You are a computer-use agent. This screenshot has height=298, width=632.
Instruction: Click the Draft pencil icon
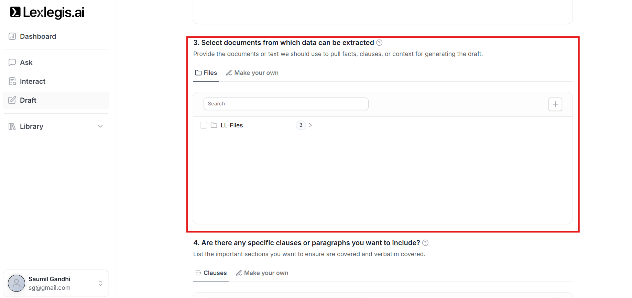tap(12, 100)
